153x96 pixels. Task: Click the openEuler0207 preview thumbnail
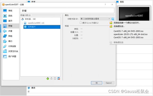coord(134,14)
